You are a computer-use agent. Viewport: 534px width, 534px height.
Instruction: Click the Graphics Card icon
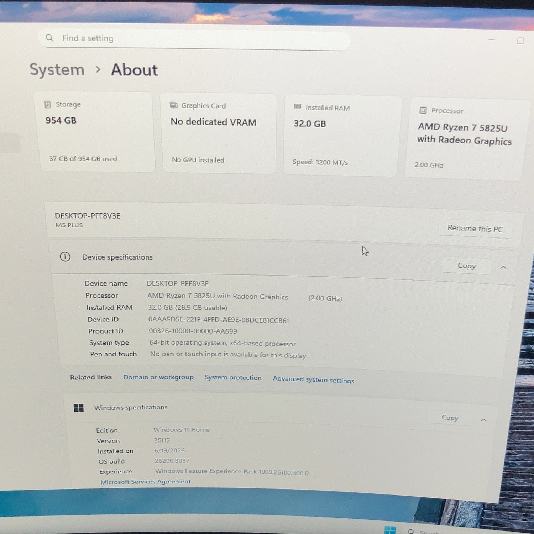coord(173,105)
